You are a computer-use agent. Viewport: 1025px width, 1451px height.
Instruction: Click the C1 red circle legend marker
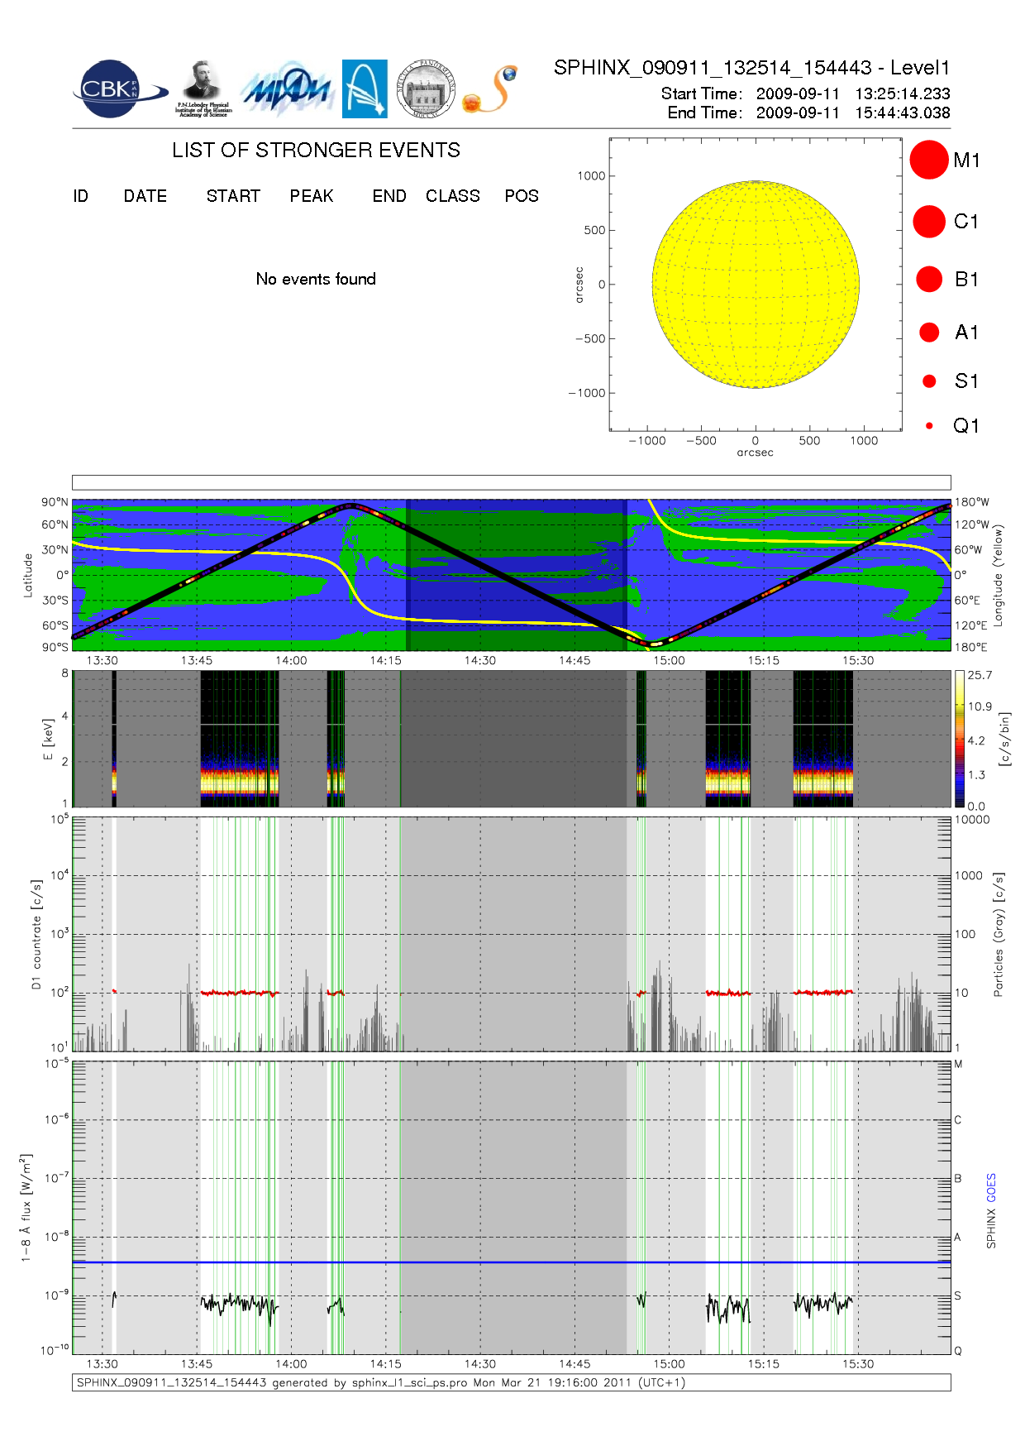pyautogui.click(x=928, y=222)
